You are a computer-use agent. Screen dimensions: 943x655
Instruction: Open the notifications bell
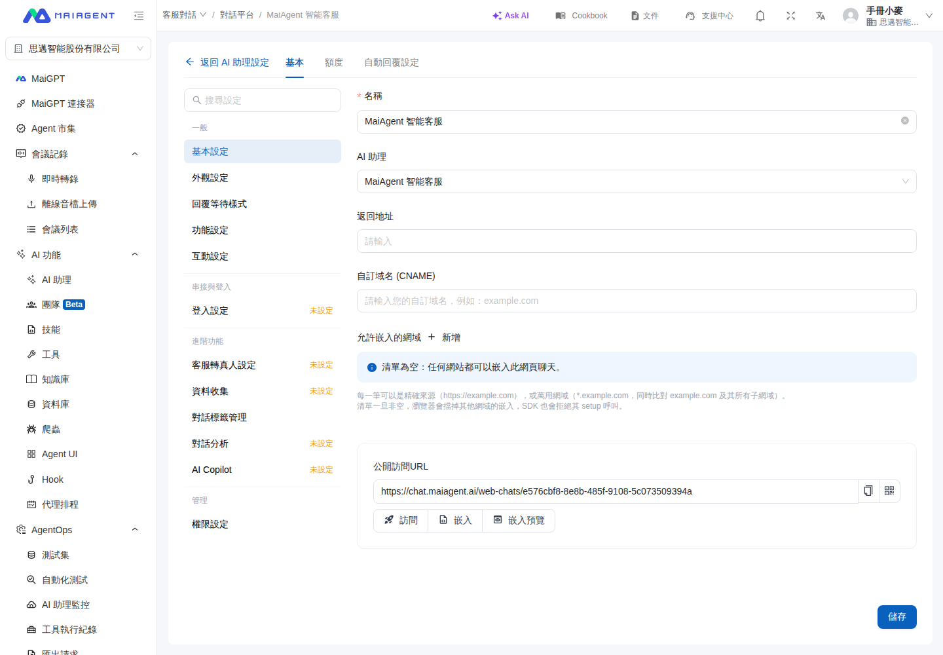(x=760, y=15)
